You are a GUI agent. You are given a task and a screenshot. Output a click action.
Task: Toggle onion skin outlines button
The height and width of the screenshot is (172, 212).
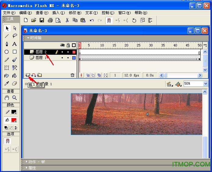click(93, 75)
